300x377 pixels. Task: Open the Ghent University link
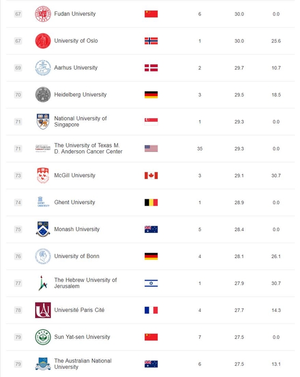74,202
